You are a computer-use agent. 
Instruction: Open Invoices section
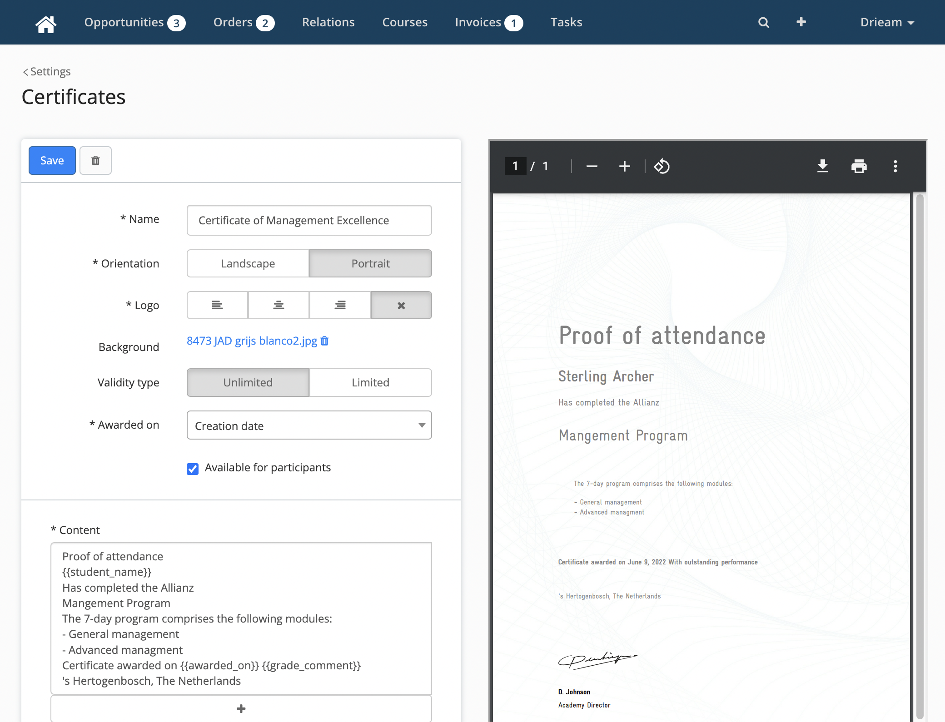pyautogui.click(x=489, y=22)
